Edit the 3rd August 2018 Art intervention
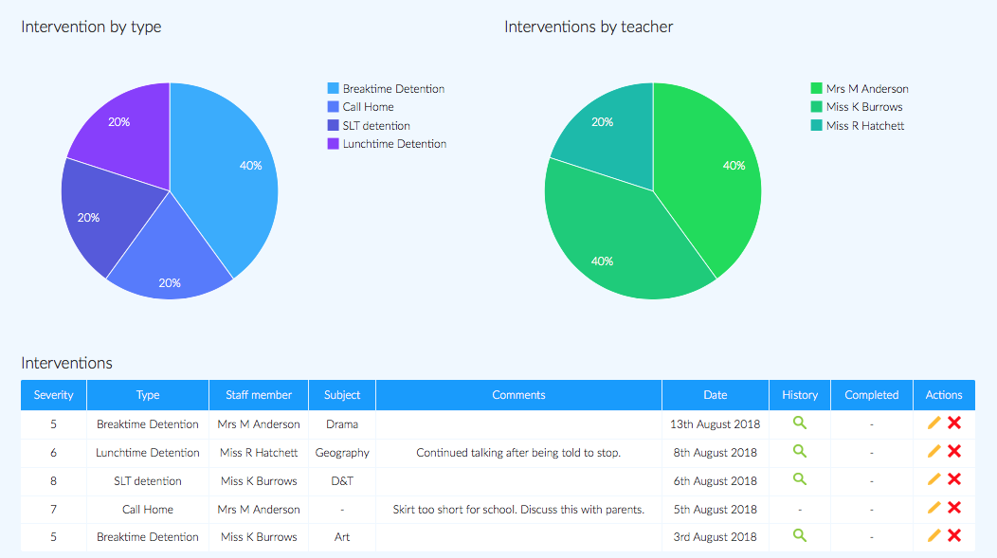 934,536
